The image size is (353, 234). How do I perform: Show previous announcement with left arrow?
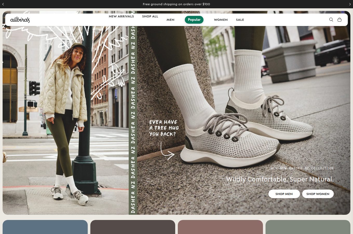click(x=3, y=4)
